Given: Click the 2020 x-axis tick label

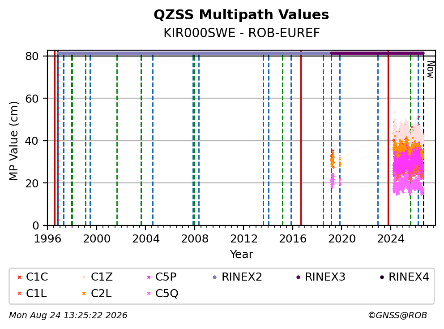Looking at the screenshot, I should point(342,239).
